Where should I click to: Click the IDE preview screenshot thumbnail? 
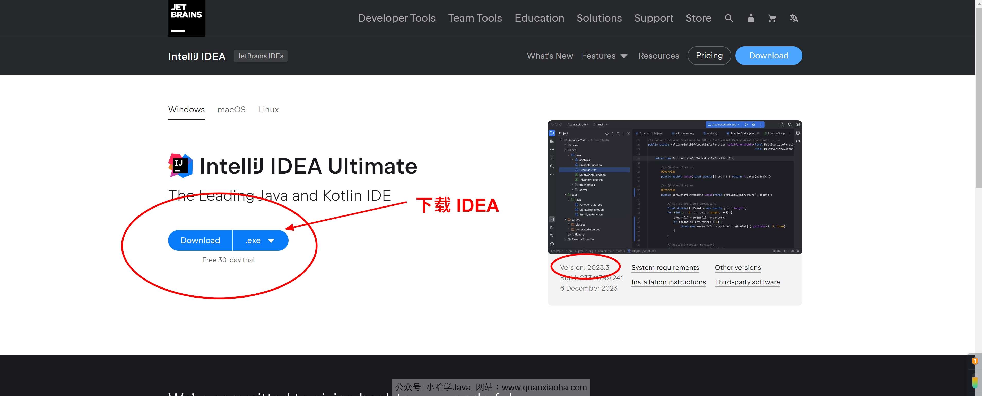[675, 187]
